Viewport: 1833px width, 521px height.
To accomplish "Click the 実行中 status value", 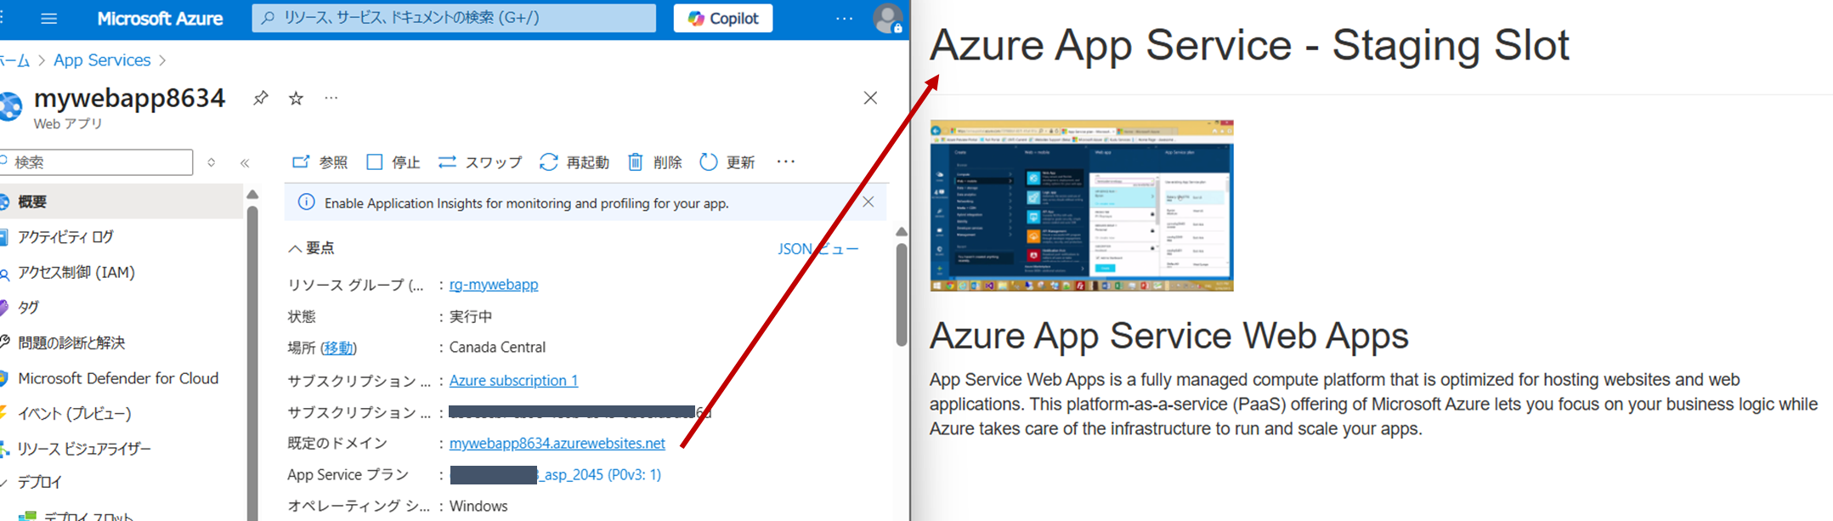I will point(471,316).
